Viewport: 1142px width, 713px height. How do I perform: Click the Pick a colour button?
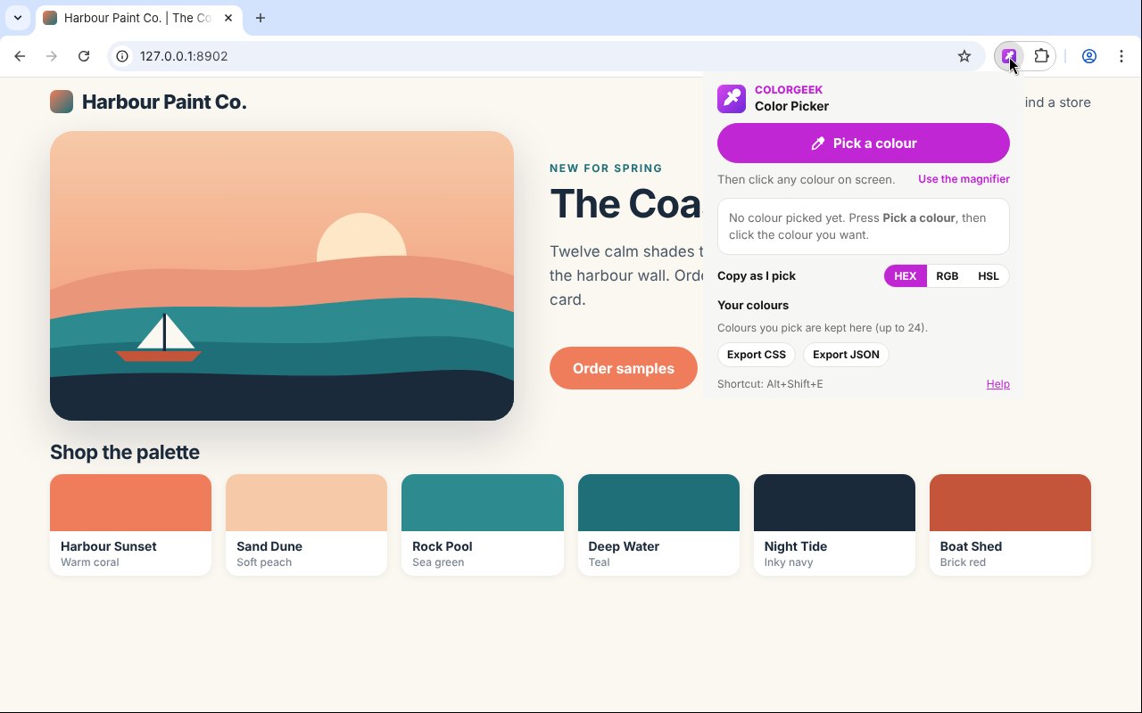tap(864, 143)
